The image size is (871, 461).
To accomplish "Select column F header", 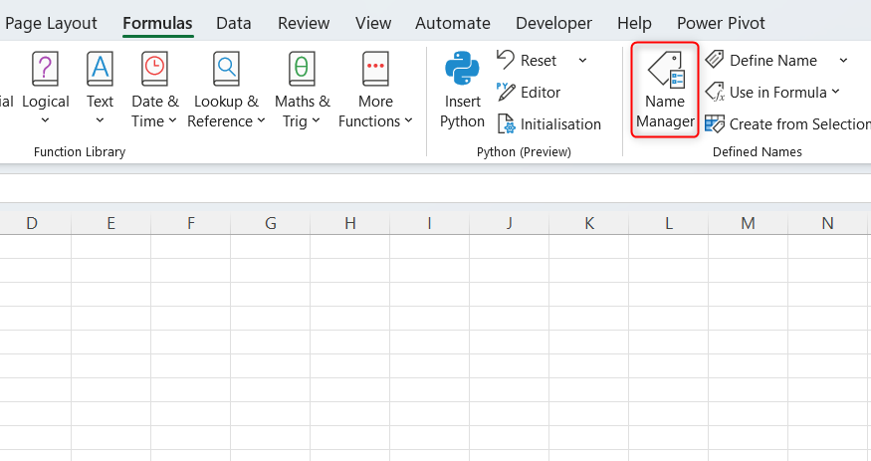I will coord(190,223).
